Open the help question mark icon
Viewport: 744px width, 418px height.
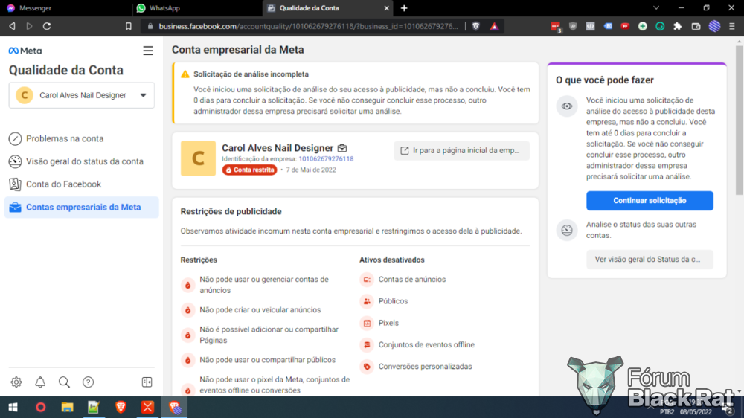point(89,382)
